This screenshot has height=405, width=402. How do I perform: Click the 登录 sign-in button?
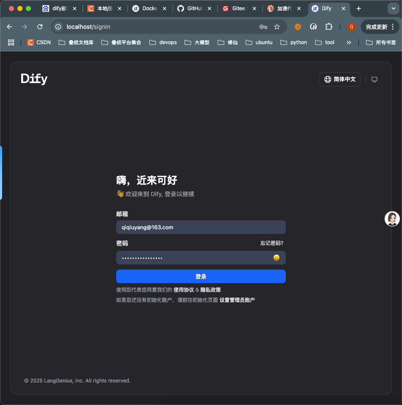201,276
